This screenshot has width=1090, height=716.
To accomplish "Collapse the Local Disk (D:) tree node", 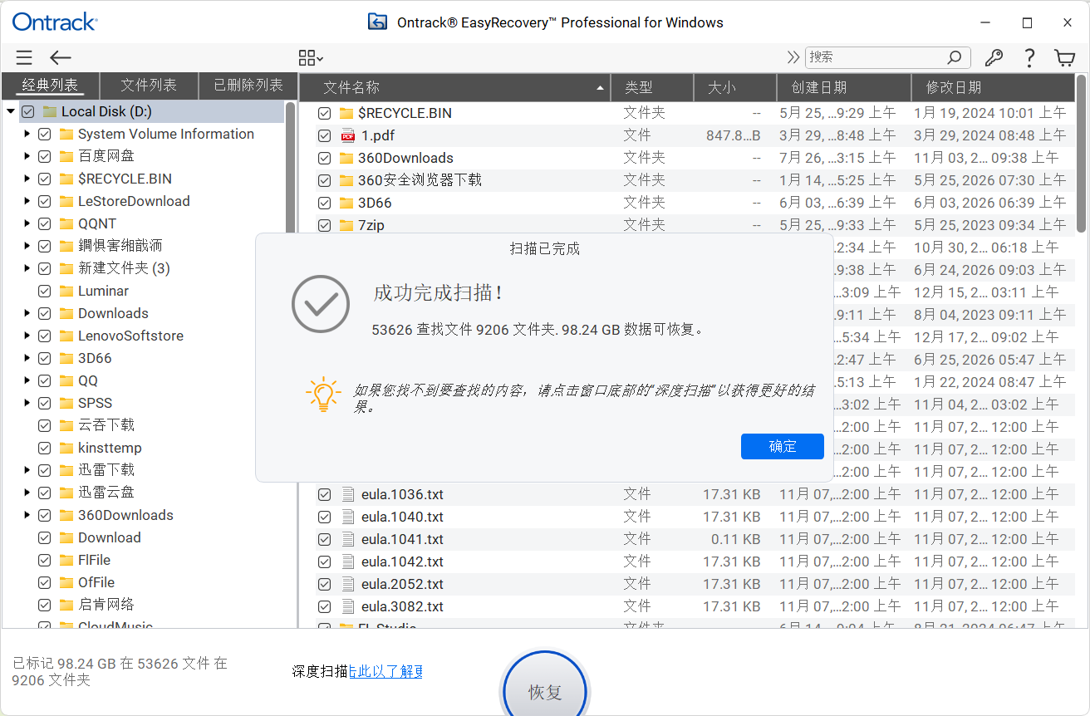I will point(11,111).
